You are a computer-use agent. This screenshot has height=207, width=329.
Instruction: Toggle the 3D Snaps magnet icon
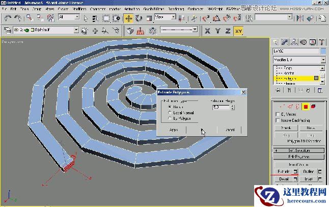[x=206, y=18]
